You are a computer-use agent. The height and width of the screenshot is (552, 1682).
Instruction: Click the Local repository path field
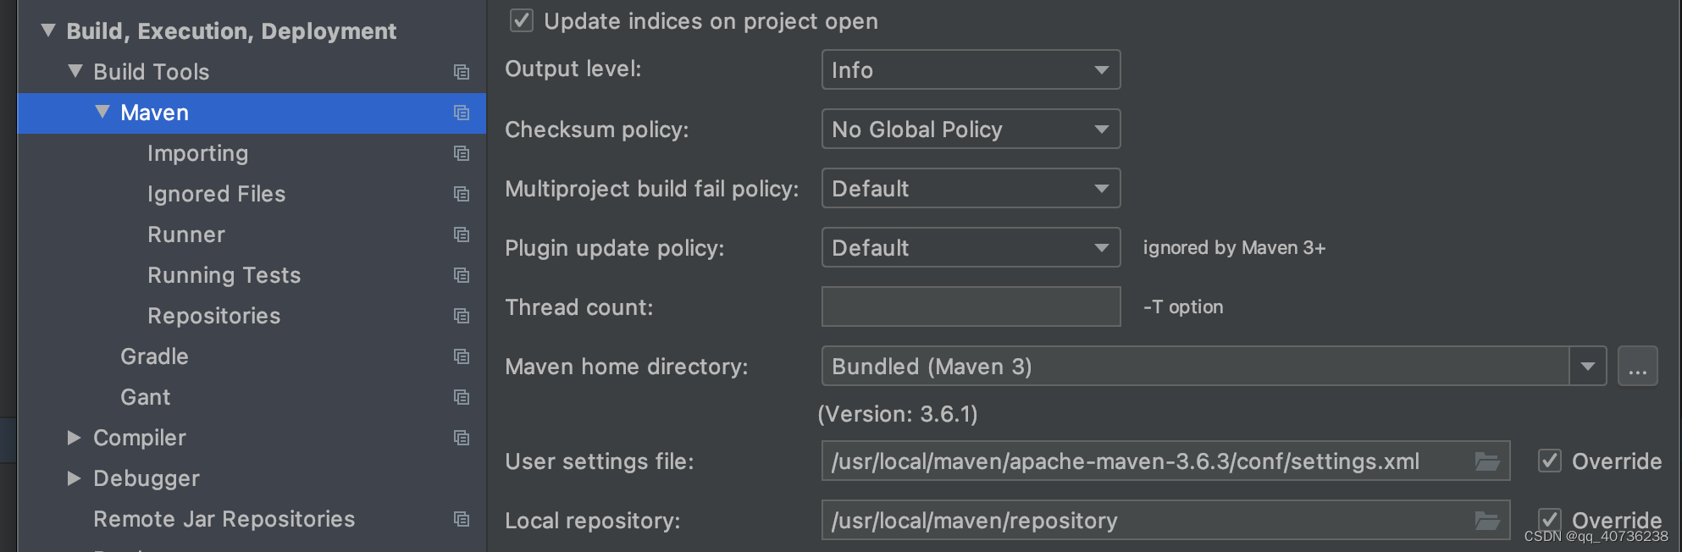[1165, 520]
